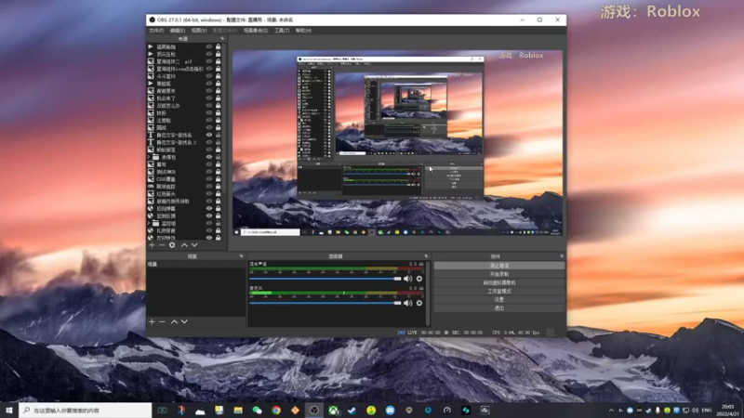Expand the 表情包 folder

149,157
